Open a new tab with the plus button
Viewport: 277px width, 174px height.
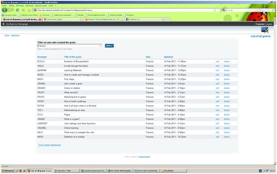pos(168,19)
